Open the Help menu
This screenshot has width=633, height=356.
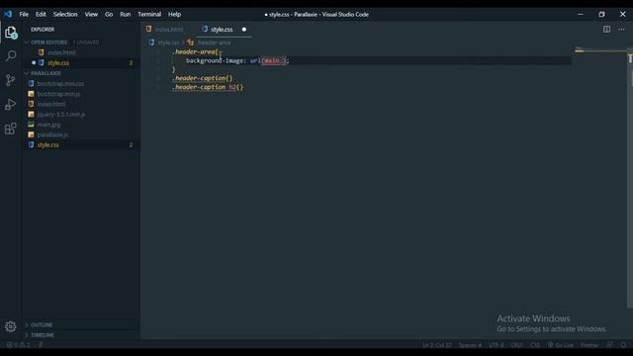click(x=174, y=14)
